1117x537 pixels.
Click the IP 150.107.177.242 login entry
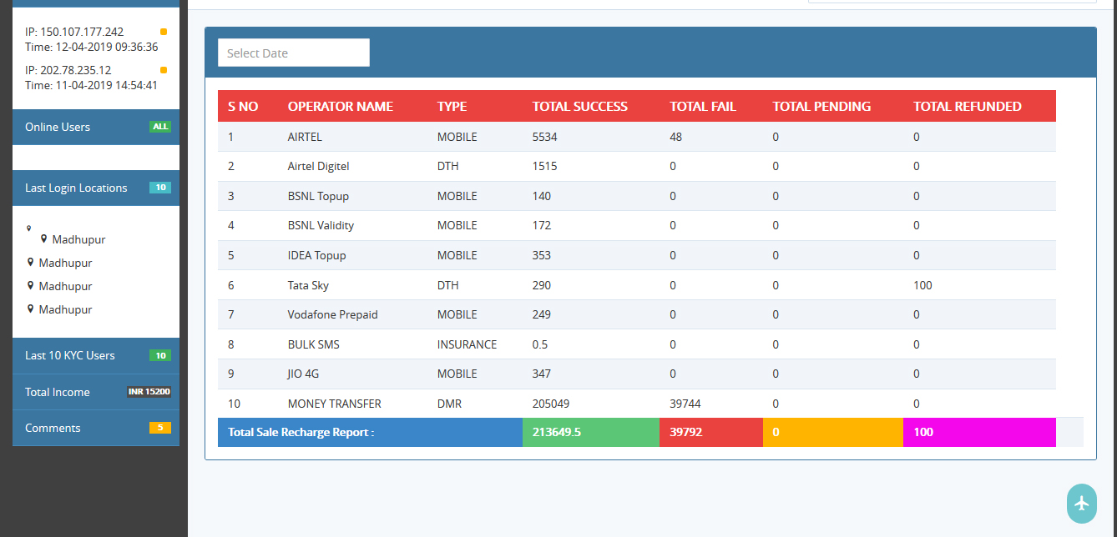(74, 32)
